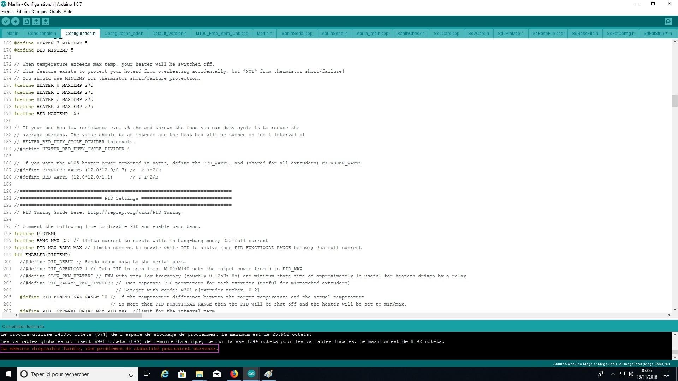678x381 pixels.
Task: Open the Sd2Card.h tab
Action: coord(478,34)
